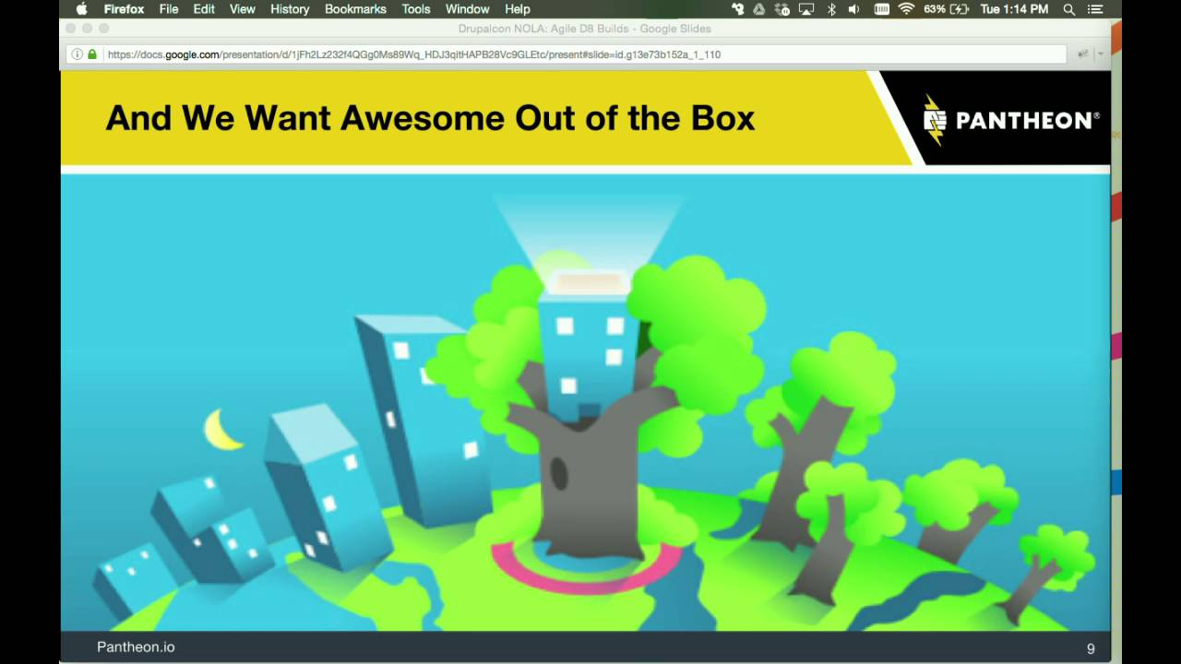Image resolution: width=1181 pixels, height=664 pixels.
Task: Open the History menu
Action: [290, 9]
